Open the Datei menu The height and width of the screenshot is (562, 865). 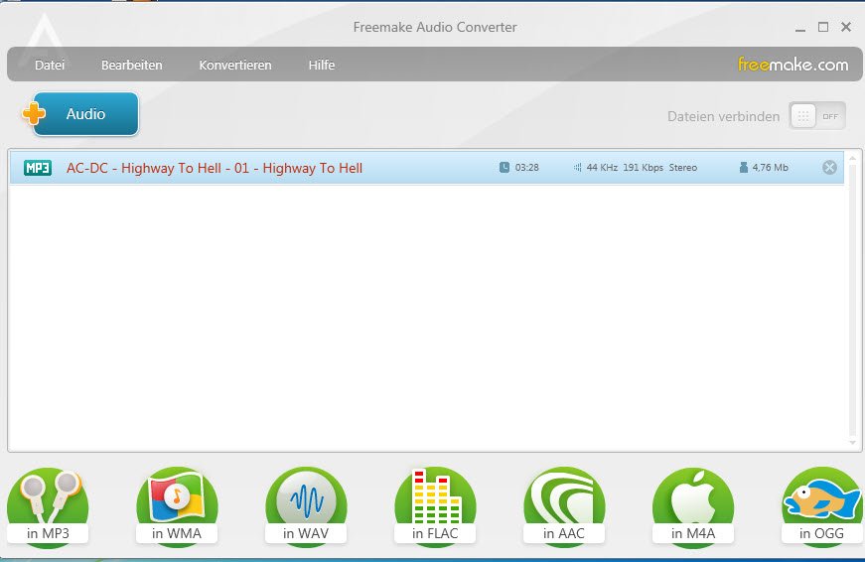[x=50, y=66]
